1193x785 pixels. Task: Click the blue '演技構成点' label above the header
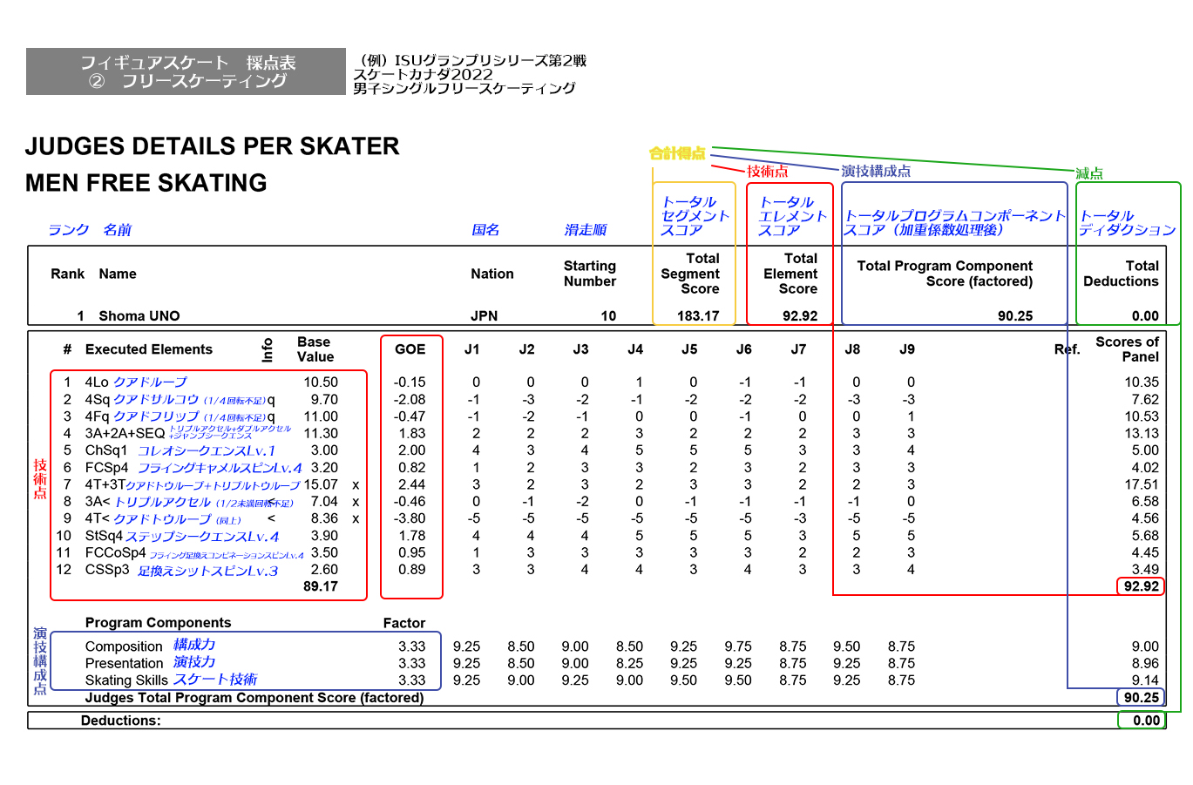pos(876,172)
